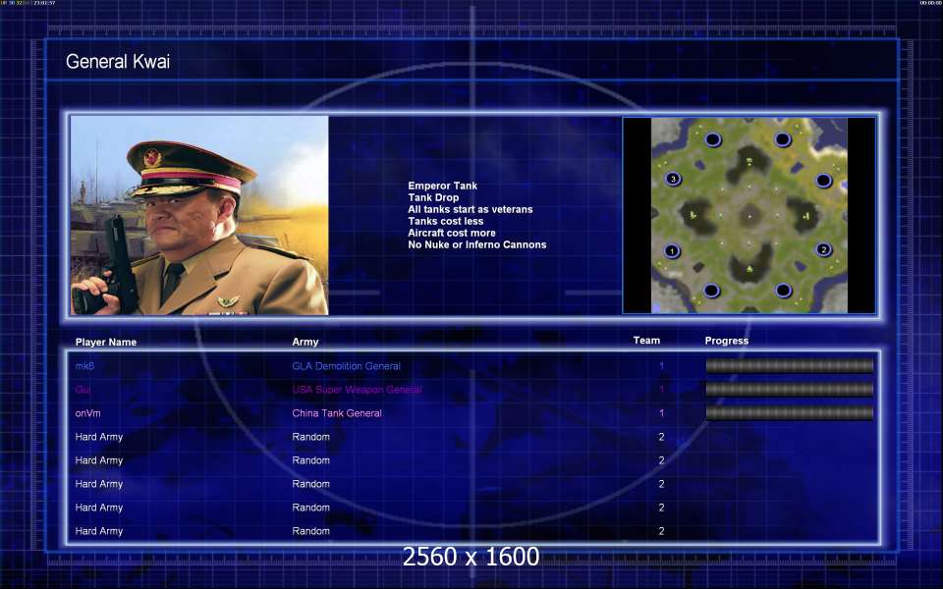Click the mk8 loading progress bar

pyautogui.click(x=789, y=365)
